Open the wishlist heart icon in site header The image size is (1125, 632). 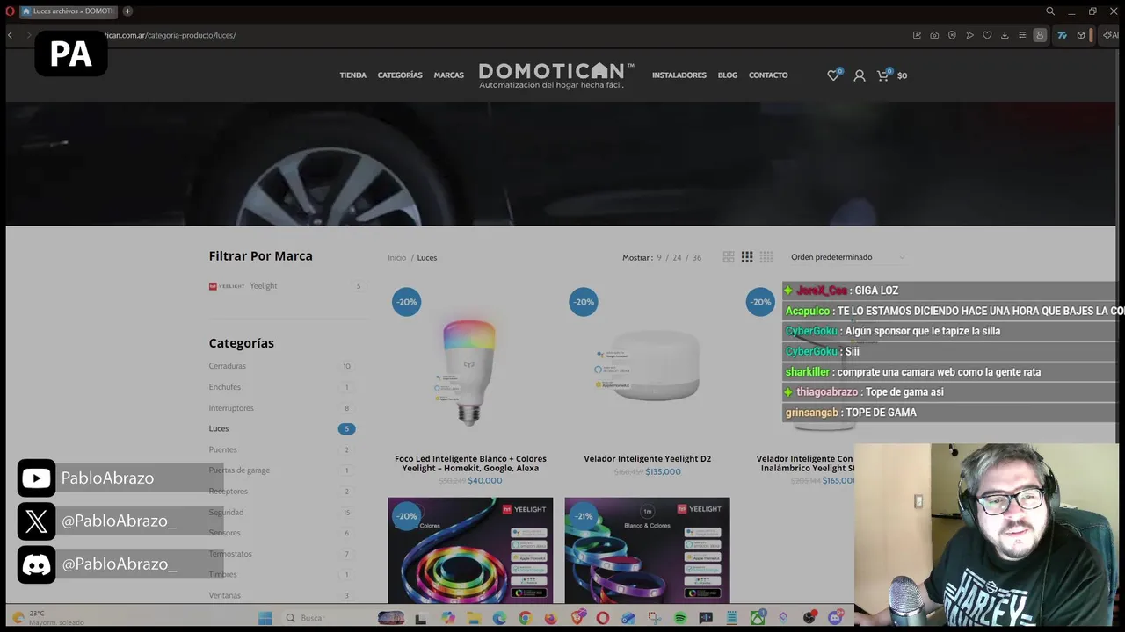coord(833,75)
